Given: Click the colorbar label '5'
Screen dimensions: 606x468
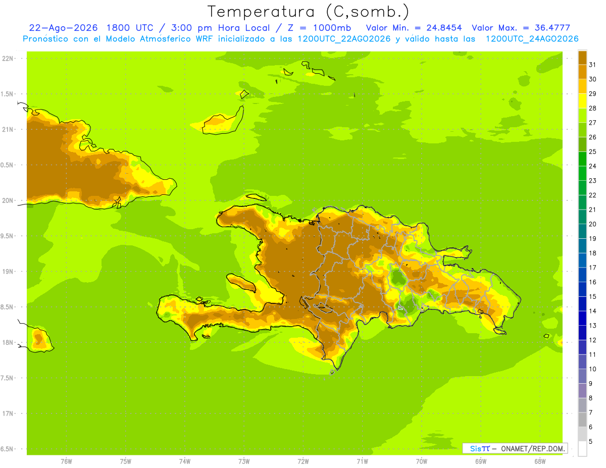Looking at the screenshot, I should (591, 442).
